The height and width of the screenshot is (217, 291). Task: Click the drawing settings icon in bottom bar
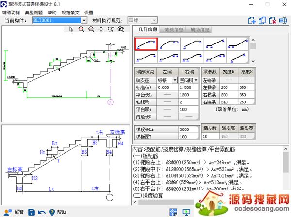point(173,212)
